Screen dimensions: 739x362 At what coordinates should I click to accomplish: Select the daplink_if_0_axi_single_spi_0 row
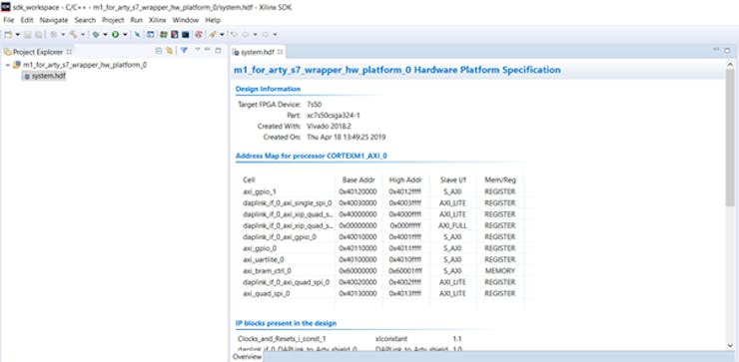coord(287,202)
